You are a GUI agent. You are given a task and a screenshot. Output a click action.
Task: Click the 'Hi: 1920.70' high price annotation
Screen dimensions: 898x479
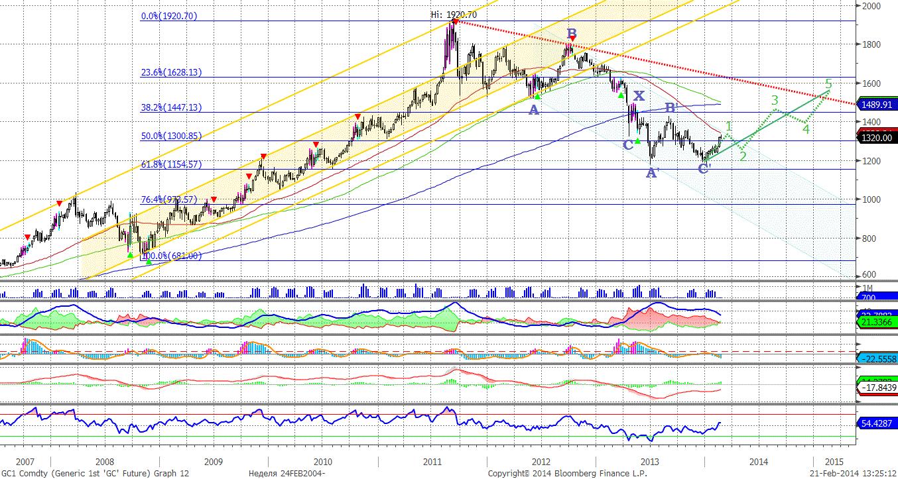(454, 15)
